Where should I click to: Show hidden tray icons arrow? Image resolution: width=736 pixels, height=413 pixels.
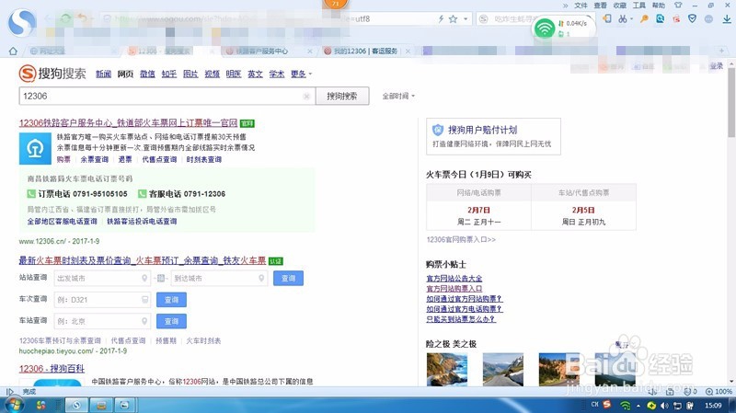[x=638, y=406]
